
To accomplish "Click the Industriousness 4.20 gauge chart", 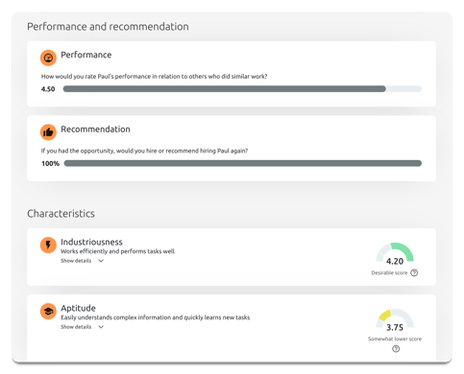I will pos(395,254).
